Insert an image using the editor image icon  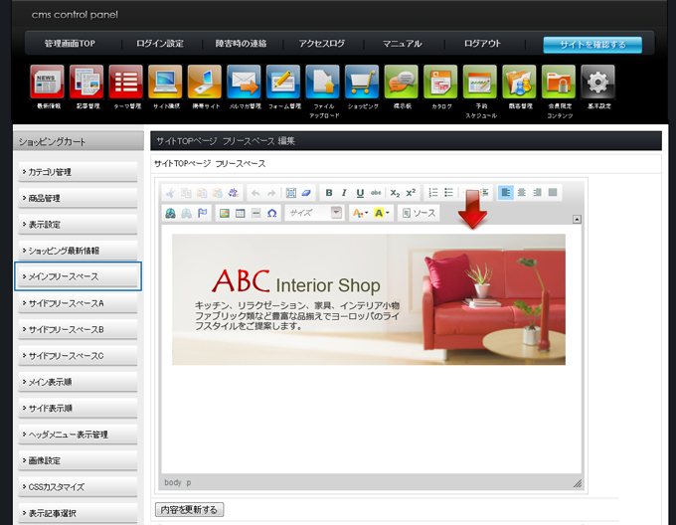(x=224, y=213)
